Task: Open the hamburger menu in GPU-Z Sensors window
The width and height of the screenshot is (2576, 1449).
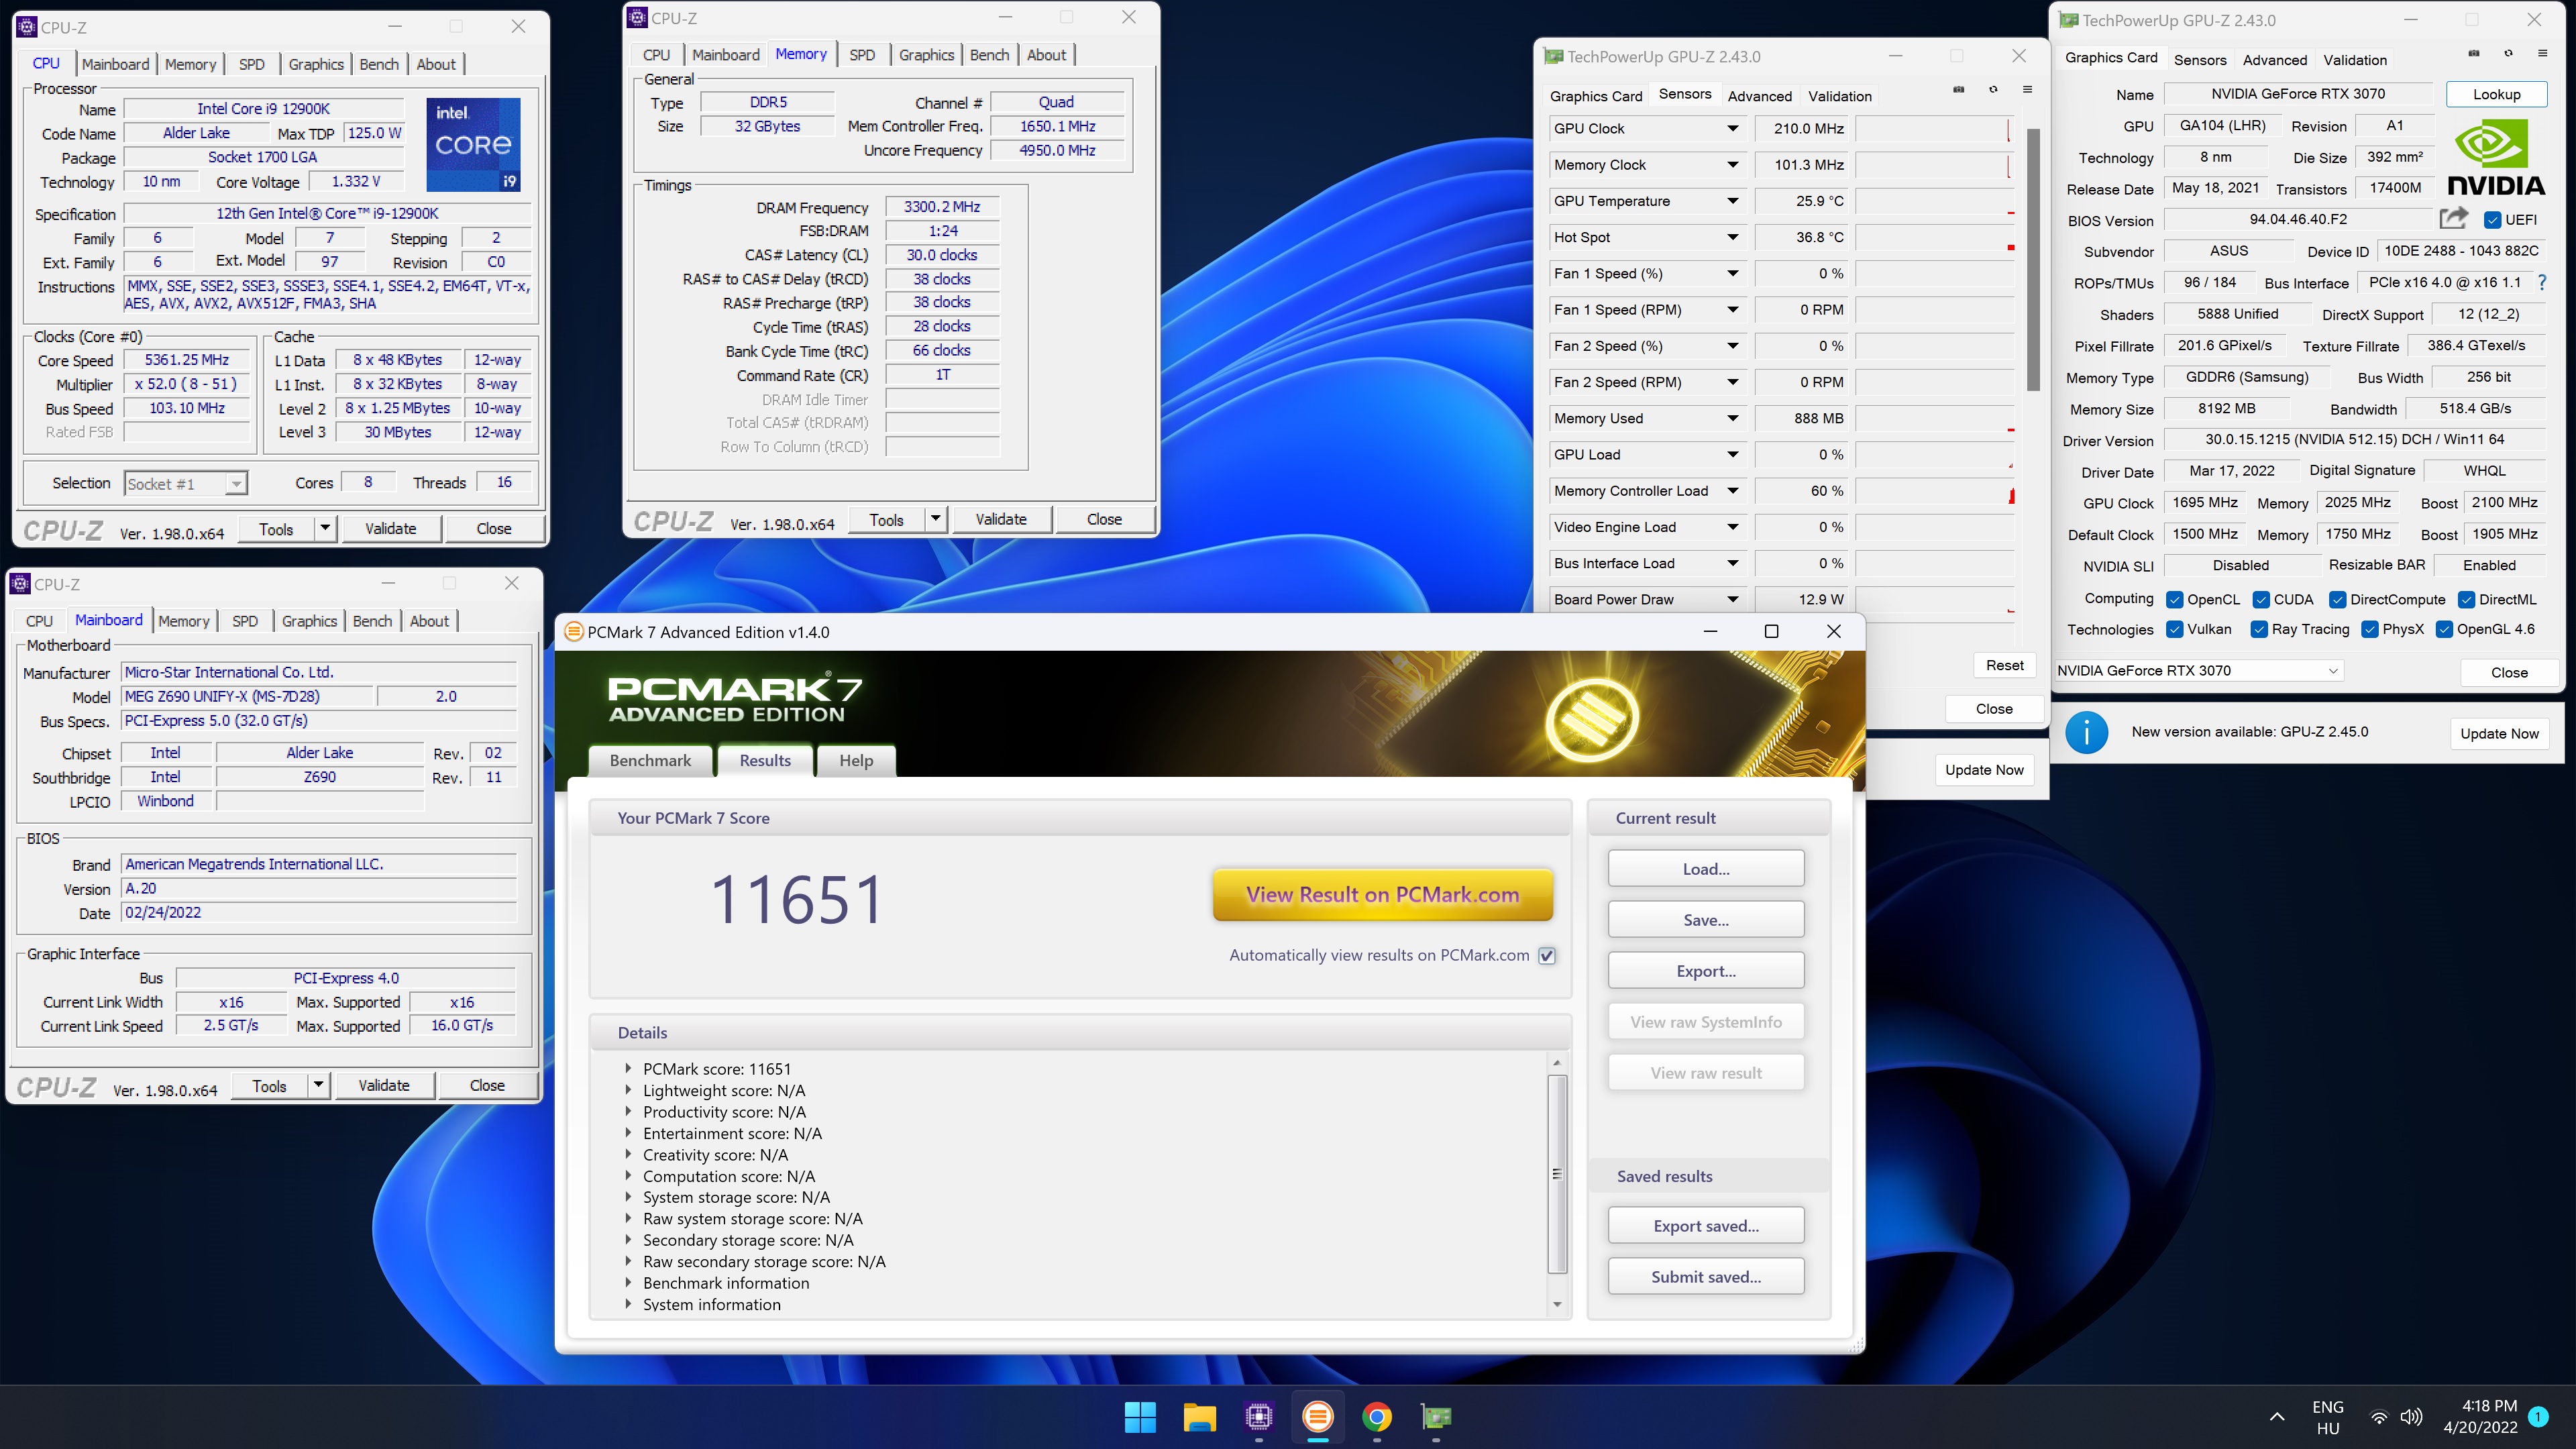Action: (x=2027, y=90)
